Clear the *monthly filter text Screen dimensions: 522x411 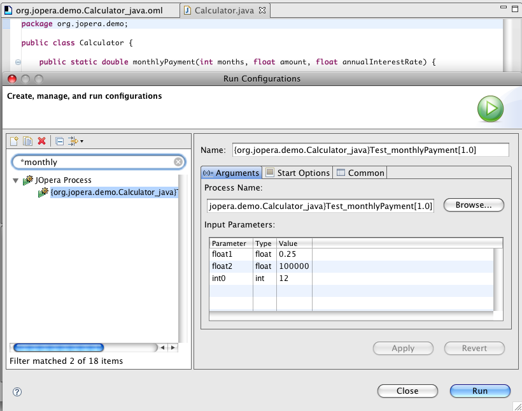click(178, 162)
